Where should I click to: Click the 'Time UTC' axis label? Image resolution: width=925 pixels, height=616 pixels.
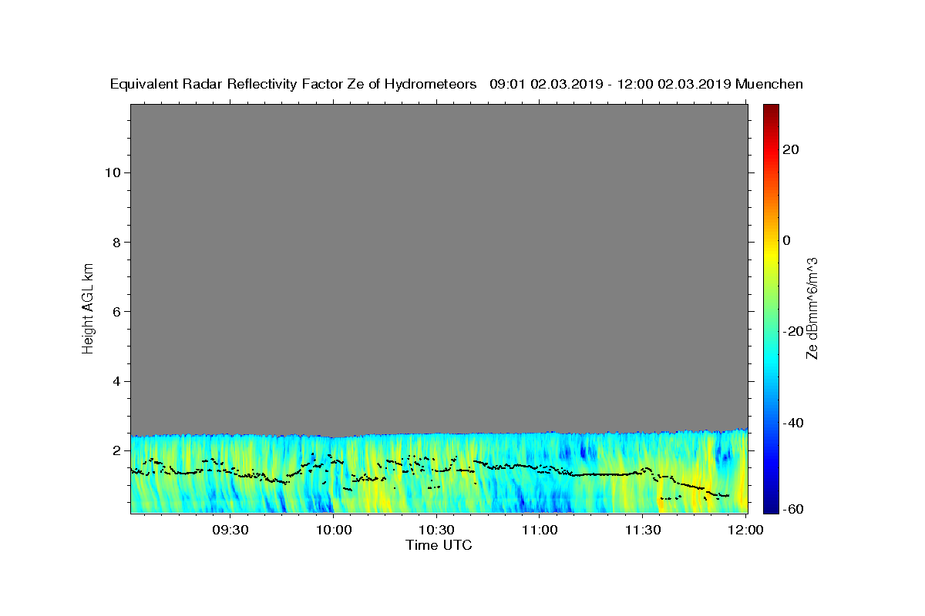pos(439,545)
